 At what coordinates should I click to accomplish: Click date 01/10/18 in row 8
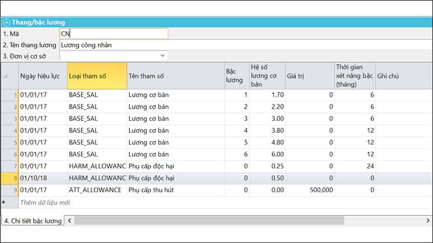43,178
